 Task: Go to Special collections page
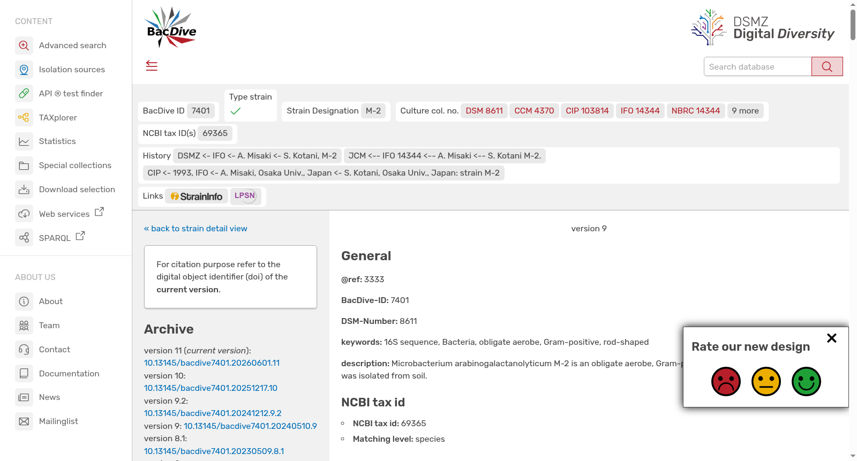(x=75, y=165)
